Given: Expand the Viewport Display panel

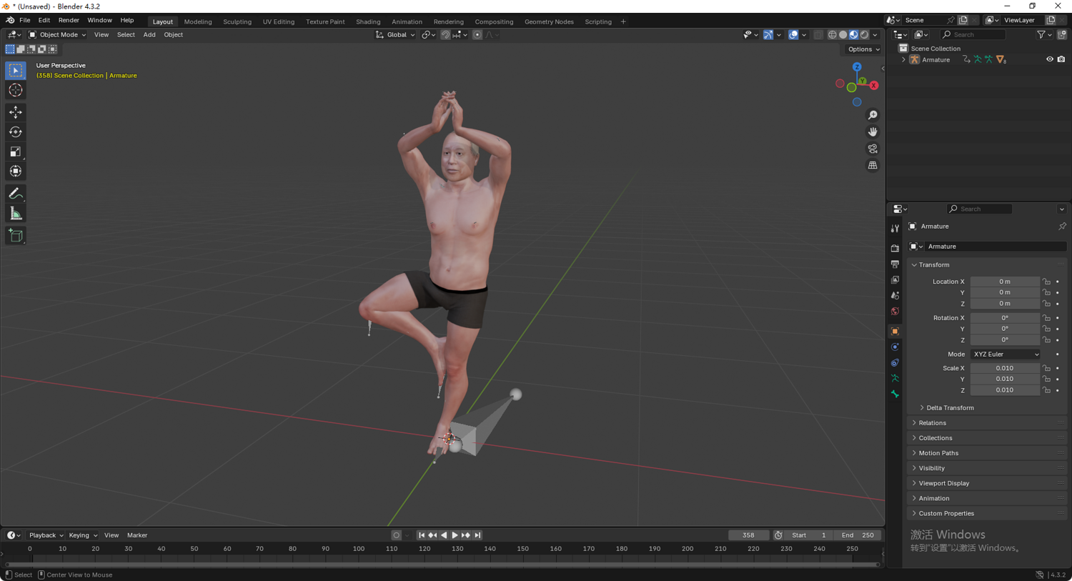Looking at the screenshot, I should pos(988,483).
